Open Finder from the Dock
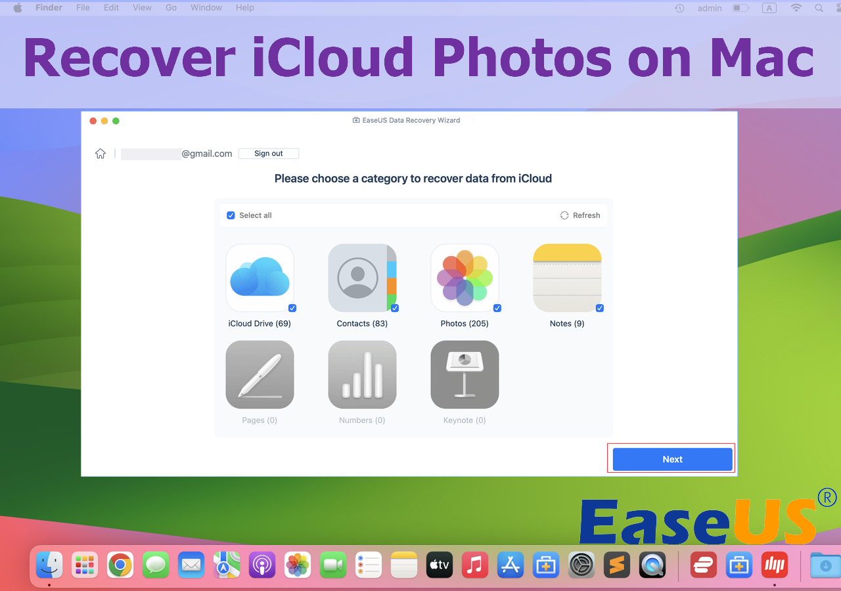The image size is (841, 591). pyautogui.click(x=49, y=564)
